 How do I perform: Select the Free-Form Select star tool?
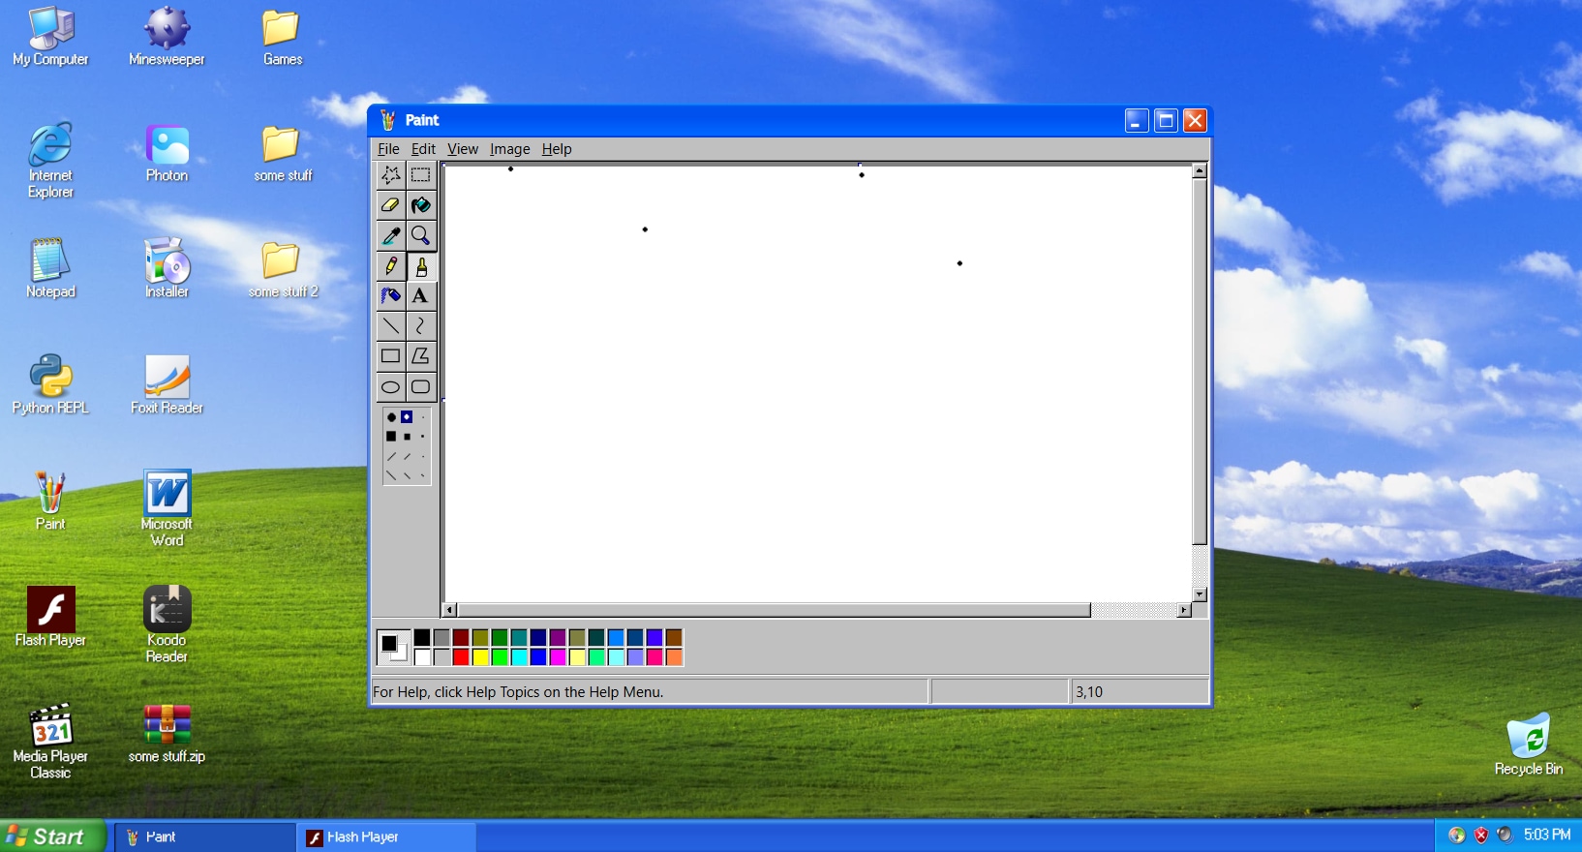[x=390, y=175]
